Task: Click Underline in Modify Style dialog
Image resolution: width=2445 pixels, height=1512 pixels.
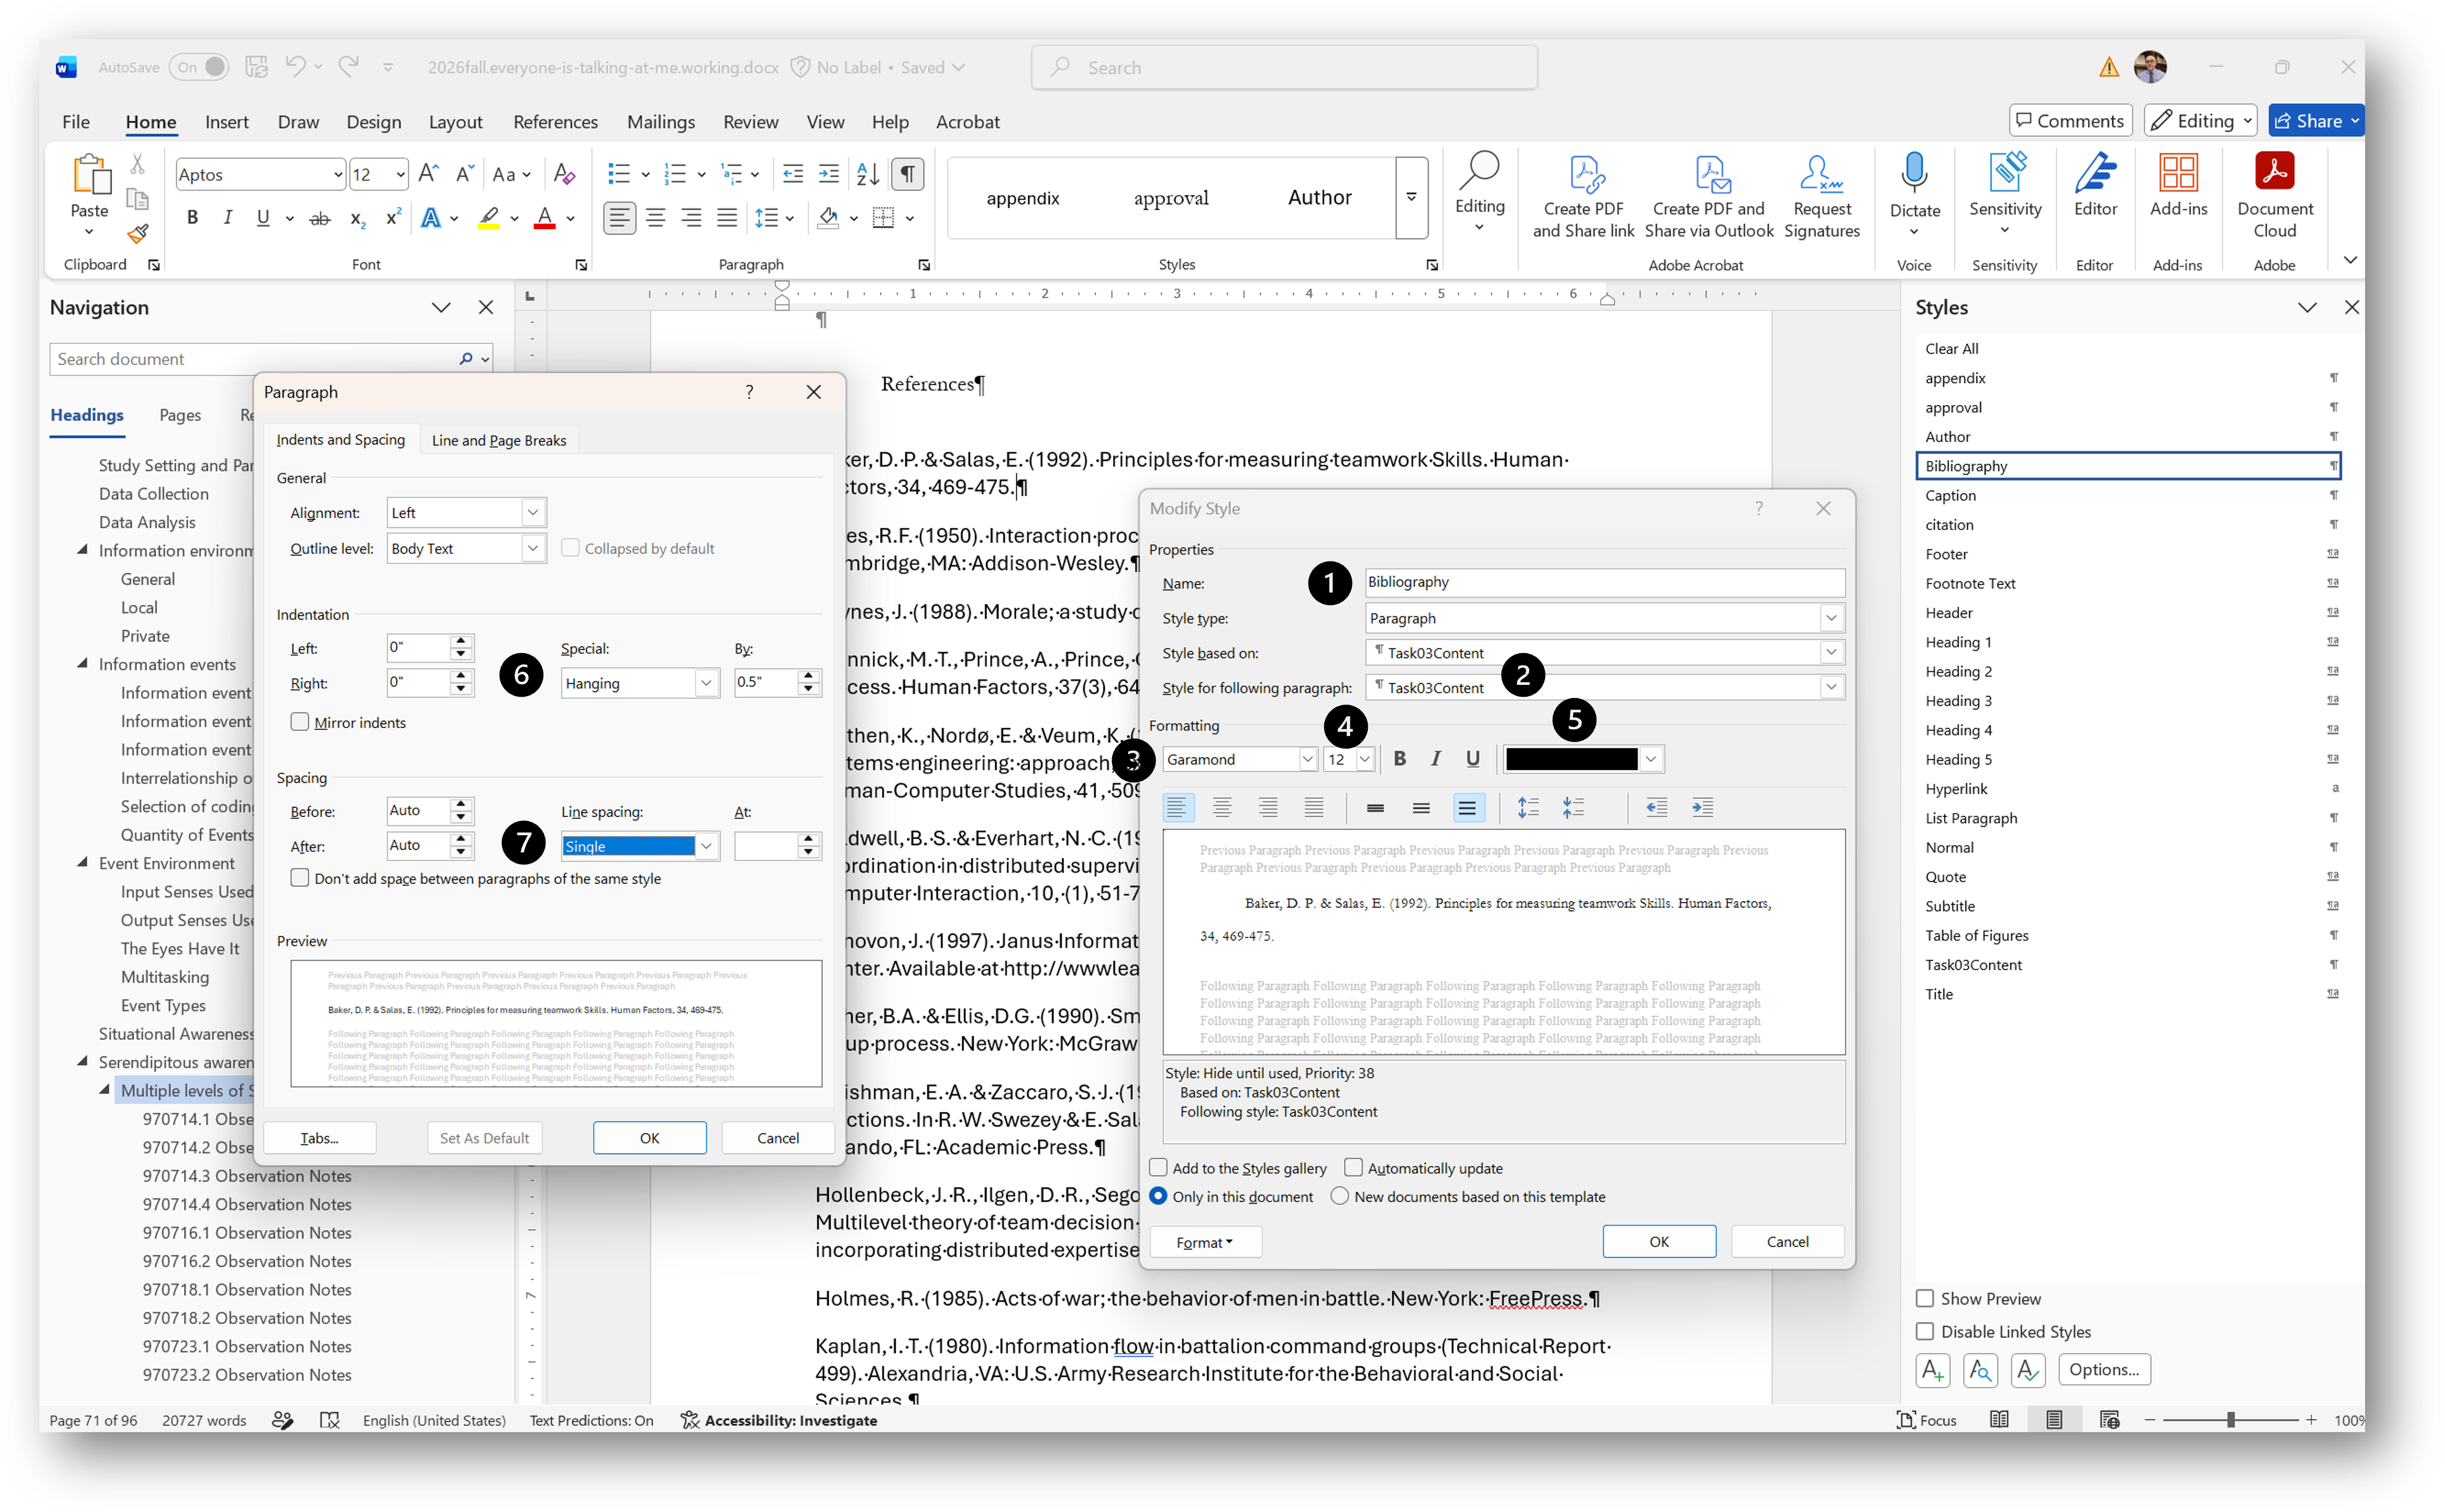Action: click(1472, 759)
